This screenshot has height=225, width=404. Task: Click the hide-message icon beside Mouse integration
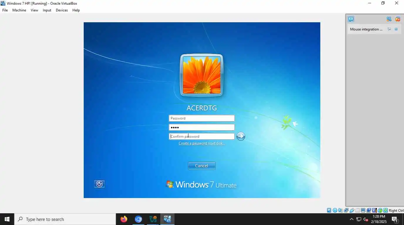point(389,29)
